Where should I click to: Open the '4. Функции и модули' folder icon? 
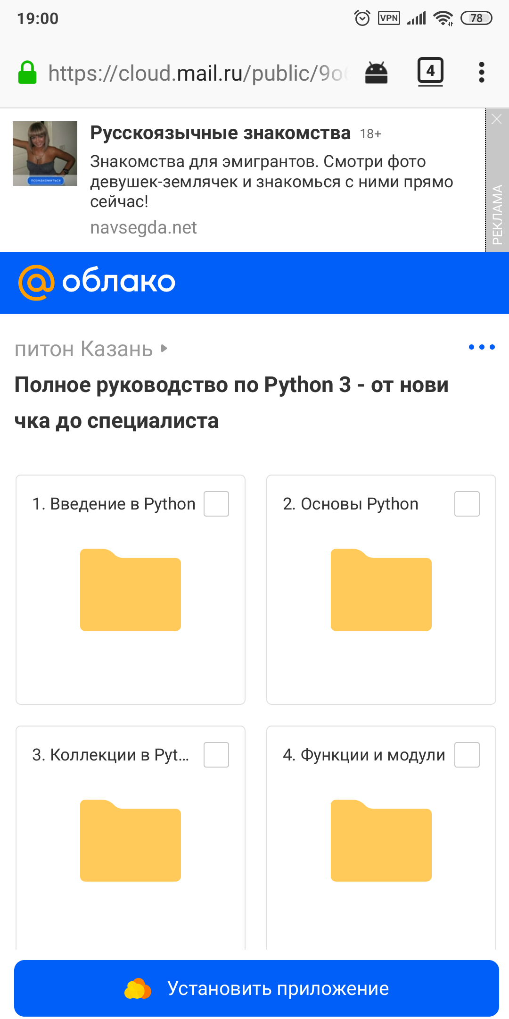(381, 841)
